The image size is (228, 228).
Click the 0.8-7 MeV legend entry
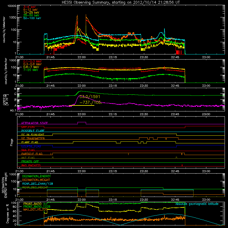tap(31, 67)
